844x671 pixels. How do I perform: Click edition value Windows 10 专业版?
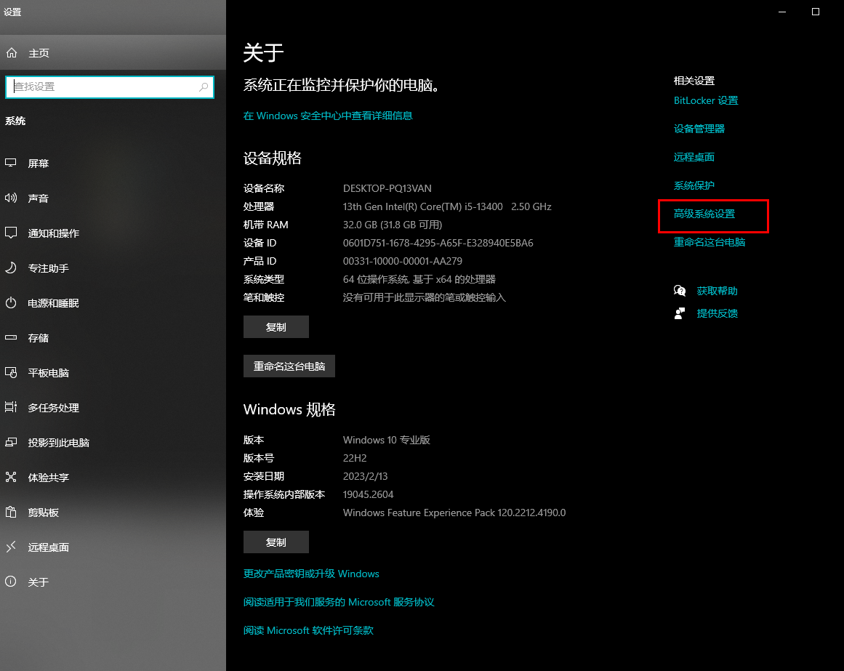(x=387, y=440)
